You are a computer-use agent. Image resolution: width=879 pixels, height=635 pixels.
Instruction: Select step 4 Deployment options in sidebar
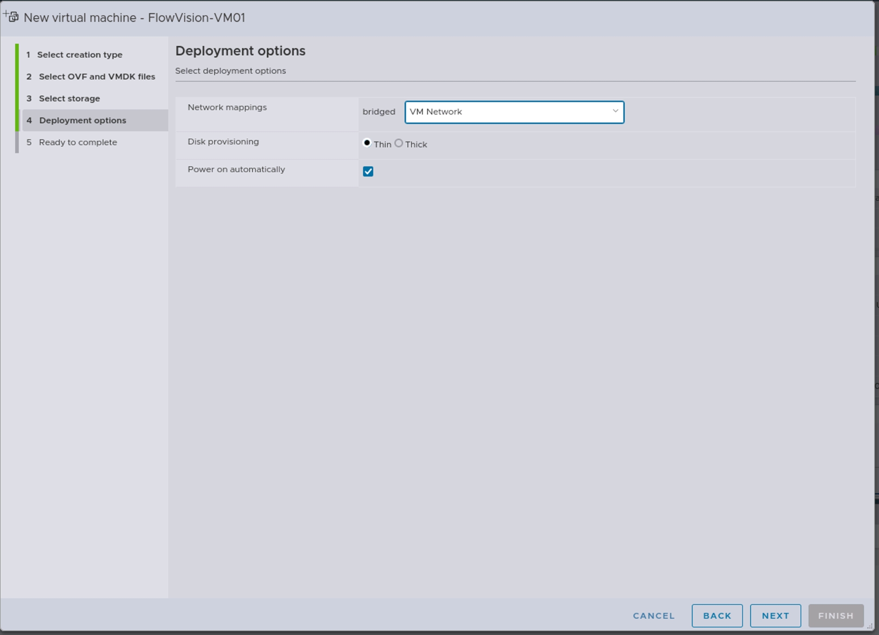point(82,121)
